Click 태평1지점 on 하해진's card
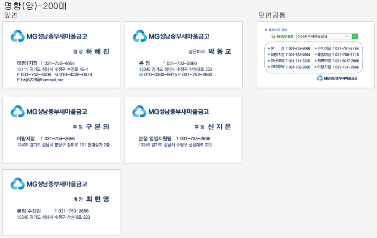This screenshot has height=238, width=377. click(x=27, y=63)
